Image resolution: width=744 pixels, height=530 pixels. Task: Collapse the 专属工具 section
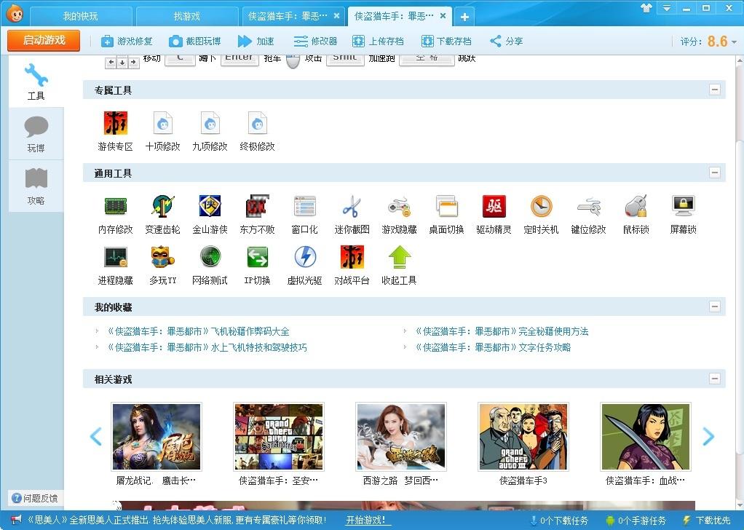coord(715,90)
